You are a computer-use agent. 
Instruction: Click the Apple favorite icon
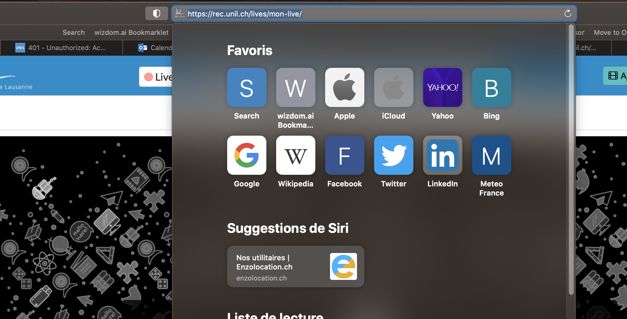pyautogui.click(x=344, y=88)
